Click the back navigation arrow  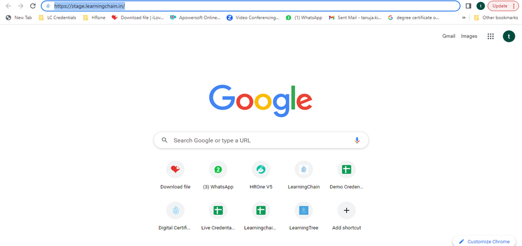tap(8, 6)
